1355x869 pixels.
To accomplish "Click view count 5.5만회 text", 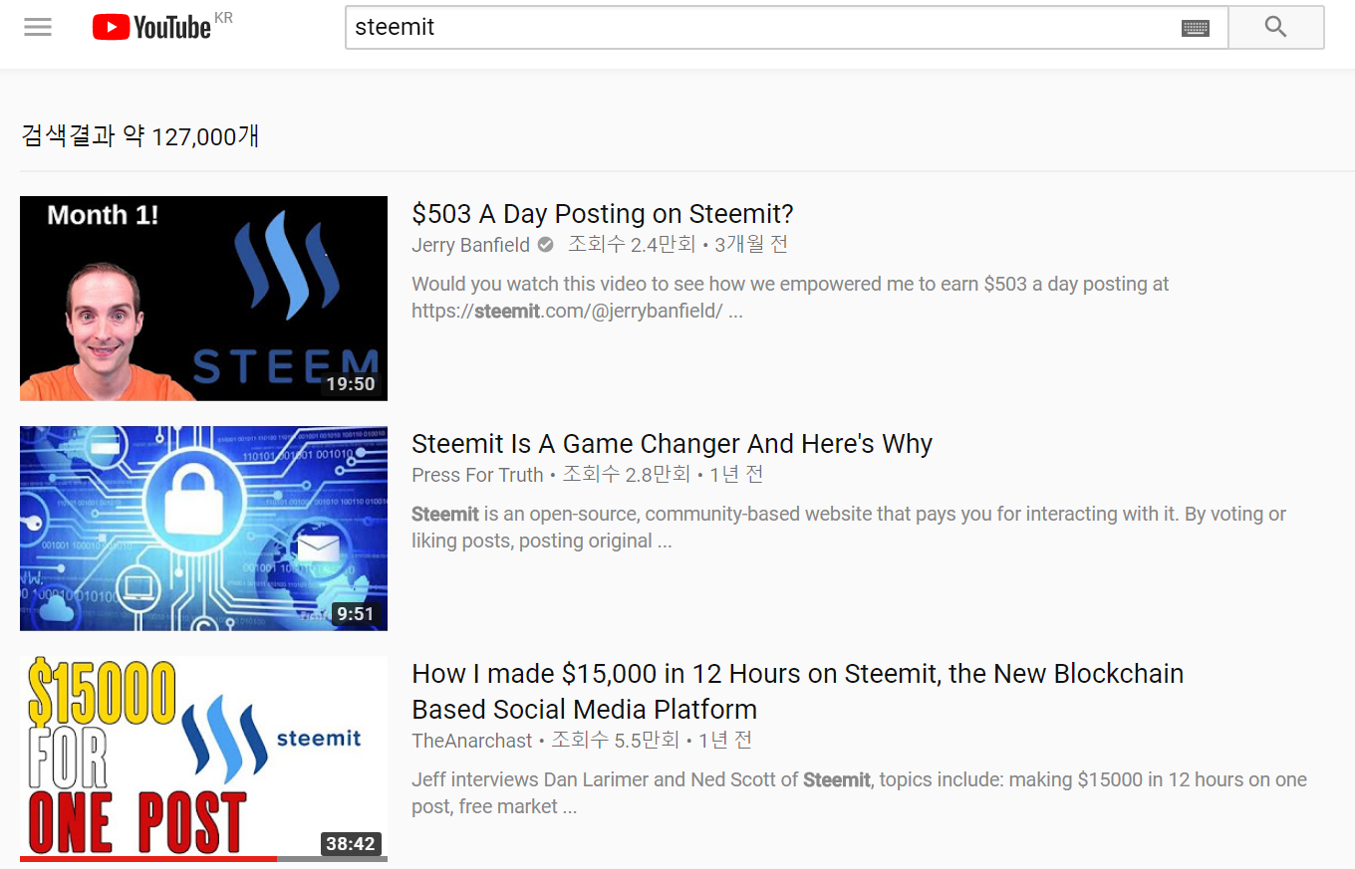I will coord(615,741).
